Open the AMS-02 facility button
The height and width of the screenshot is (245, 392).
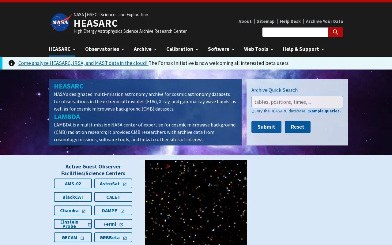[73, 183]
